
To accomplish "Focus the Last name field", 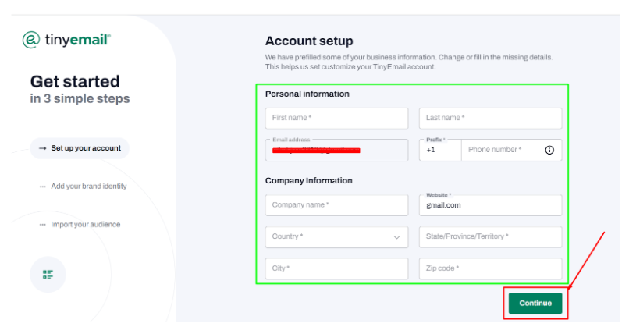I will point(490,118).
